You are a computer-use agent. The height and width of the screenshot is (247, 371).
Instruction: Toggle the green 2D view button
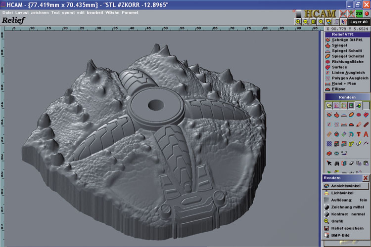tap(359, 13)
